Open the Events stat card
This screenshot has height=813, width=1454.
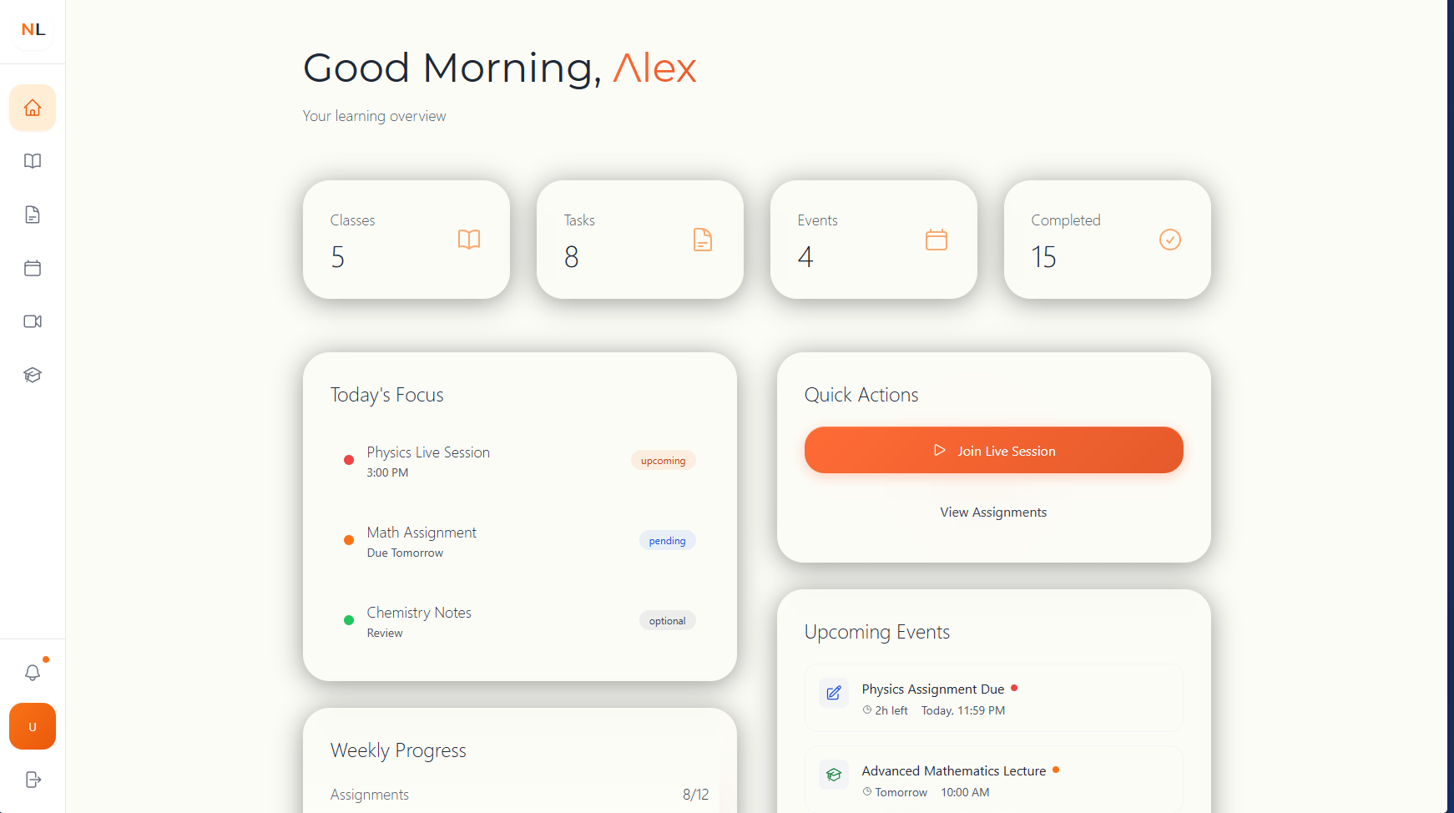tap(874, 240)
